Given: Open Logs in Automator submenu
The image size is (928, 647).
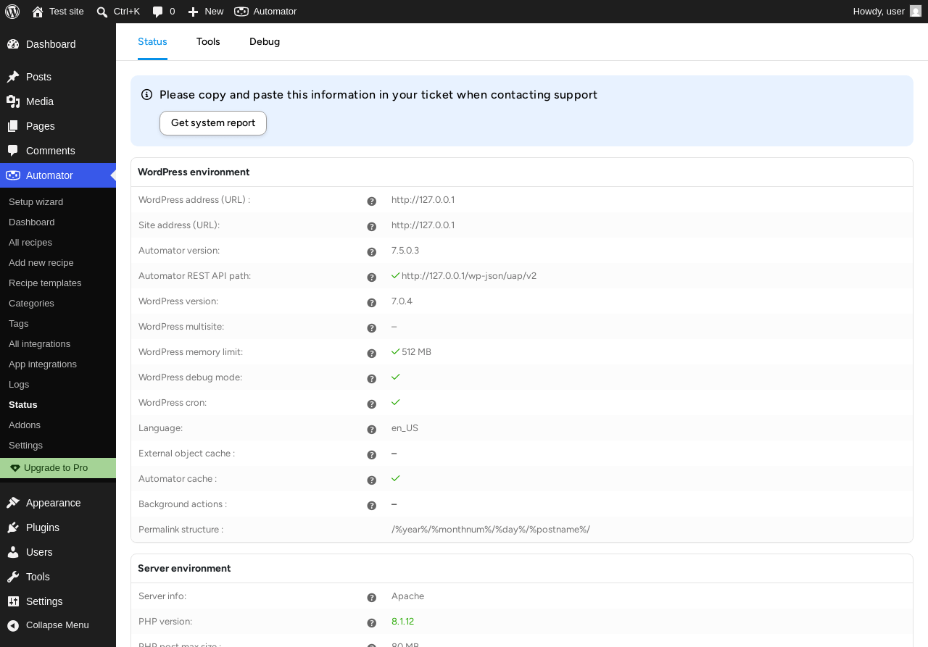Looking at the screenshot, I should (58, 384).
